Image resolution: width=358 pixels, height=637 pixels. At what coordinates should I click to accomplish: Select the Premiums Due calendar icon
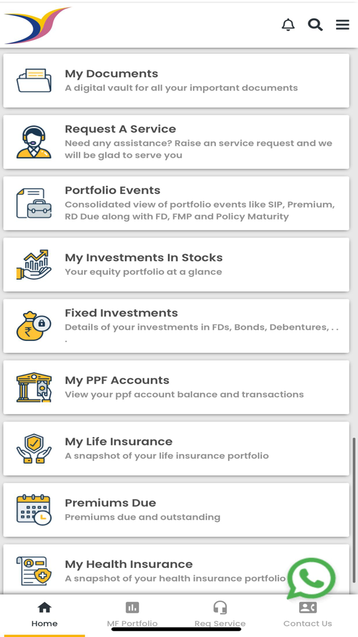[34, 509]
